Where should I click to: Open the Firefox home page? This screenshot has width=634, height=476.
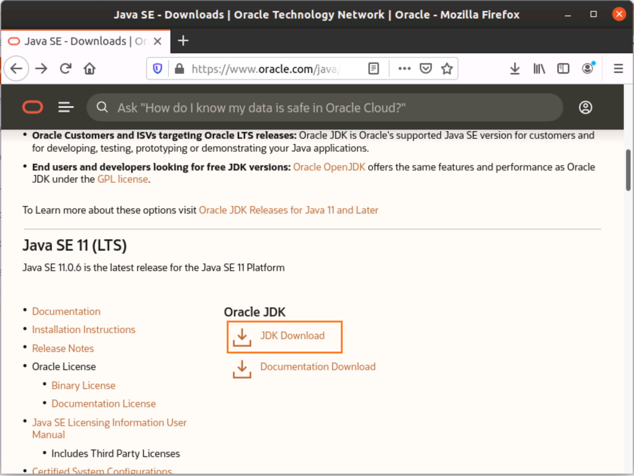click(90, 68)
